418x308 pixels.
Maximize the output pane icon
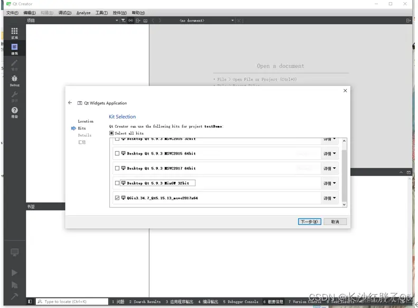point(408,172)
